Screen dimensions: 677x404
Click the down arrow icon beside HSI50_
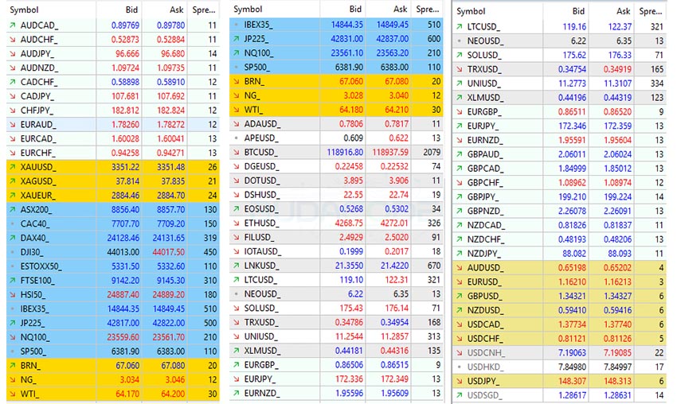pyautogui.click(x=13, y=295)
